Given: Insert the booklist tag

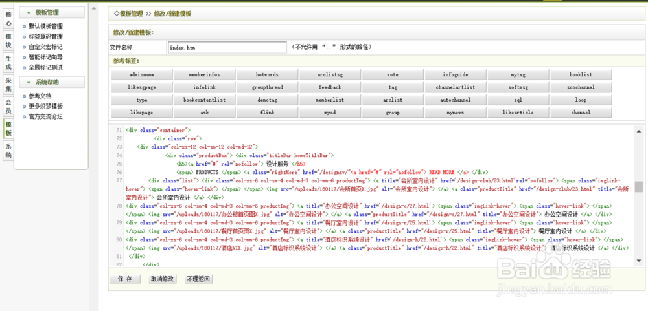Looking at the screenshot, I should tap(581, 74).
